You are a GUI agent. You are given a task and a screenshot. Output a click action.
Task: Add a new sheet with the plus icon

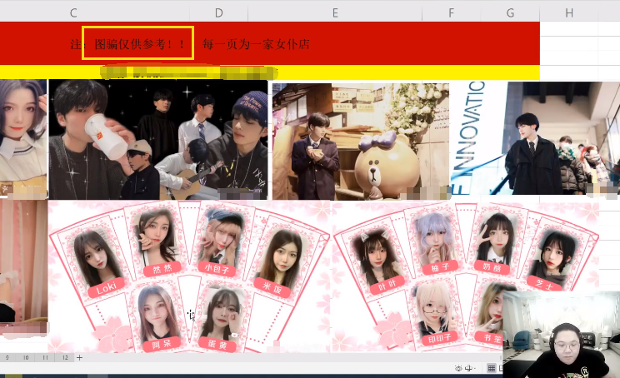[79, 357]
